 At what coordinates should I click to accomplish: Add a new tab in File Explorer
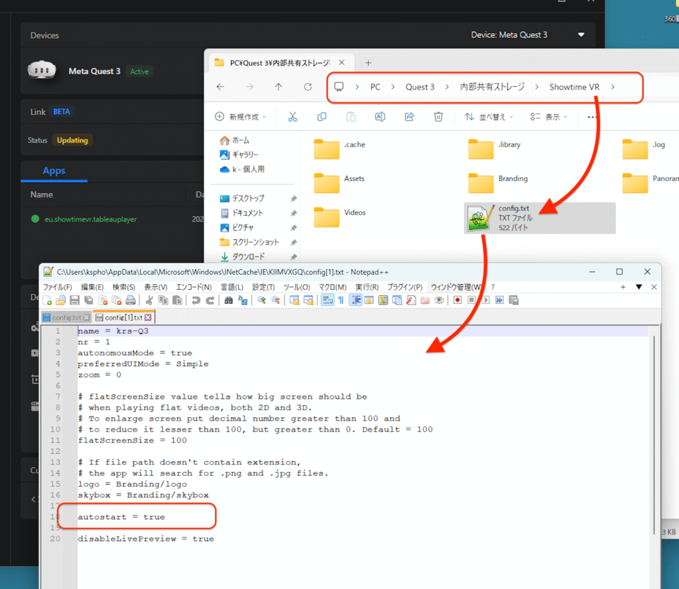tap(368, 63)
